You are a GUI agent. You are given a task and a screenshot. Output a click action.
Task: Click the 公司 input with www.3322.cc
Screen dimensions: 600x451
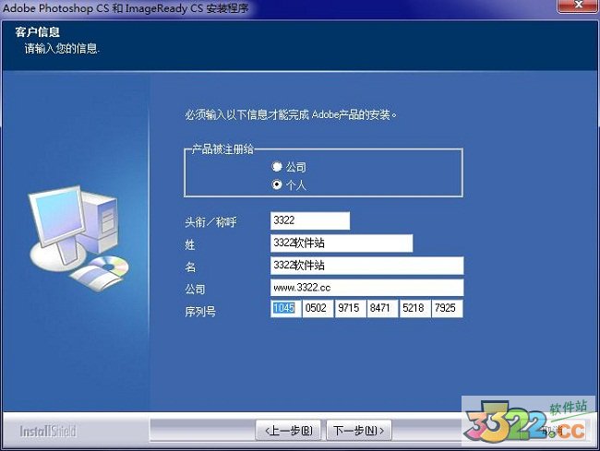coord(367,288)
